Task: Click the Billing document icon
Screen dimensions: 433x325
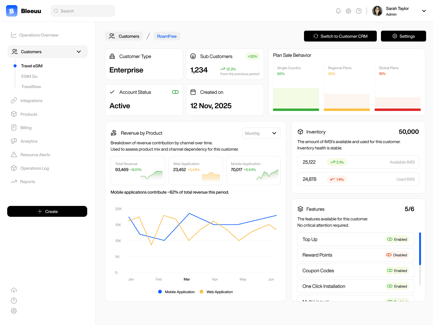Action: tap(14, 127)
